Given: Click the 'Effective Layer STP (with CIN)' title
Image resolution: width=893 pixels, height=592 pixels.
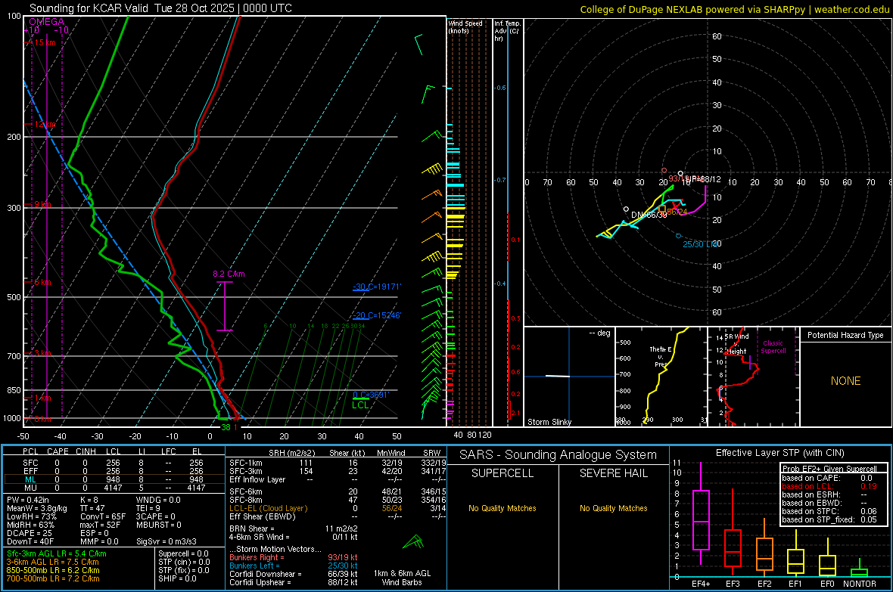Looking at the screenshot, I should [779, 453].
